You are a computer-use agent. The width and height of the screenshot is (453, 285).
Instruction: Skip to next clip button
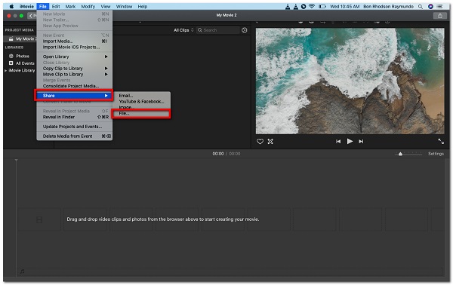coord(361,141)
